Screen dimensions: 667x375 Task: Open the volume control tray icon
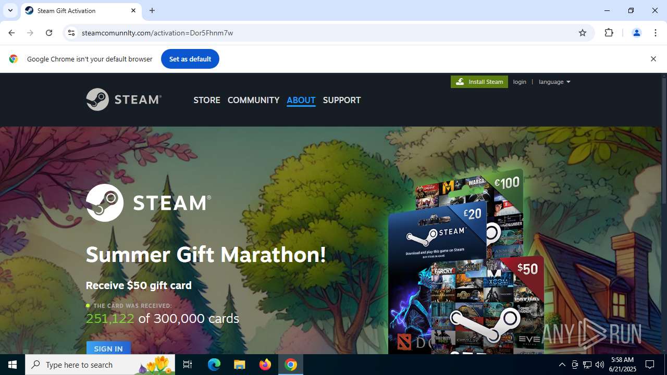pos(600,365)
